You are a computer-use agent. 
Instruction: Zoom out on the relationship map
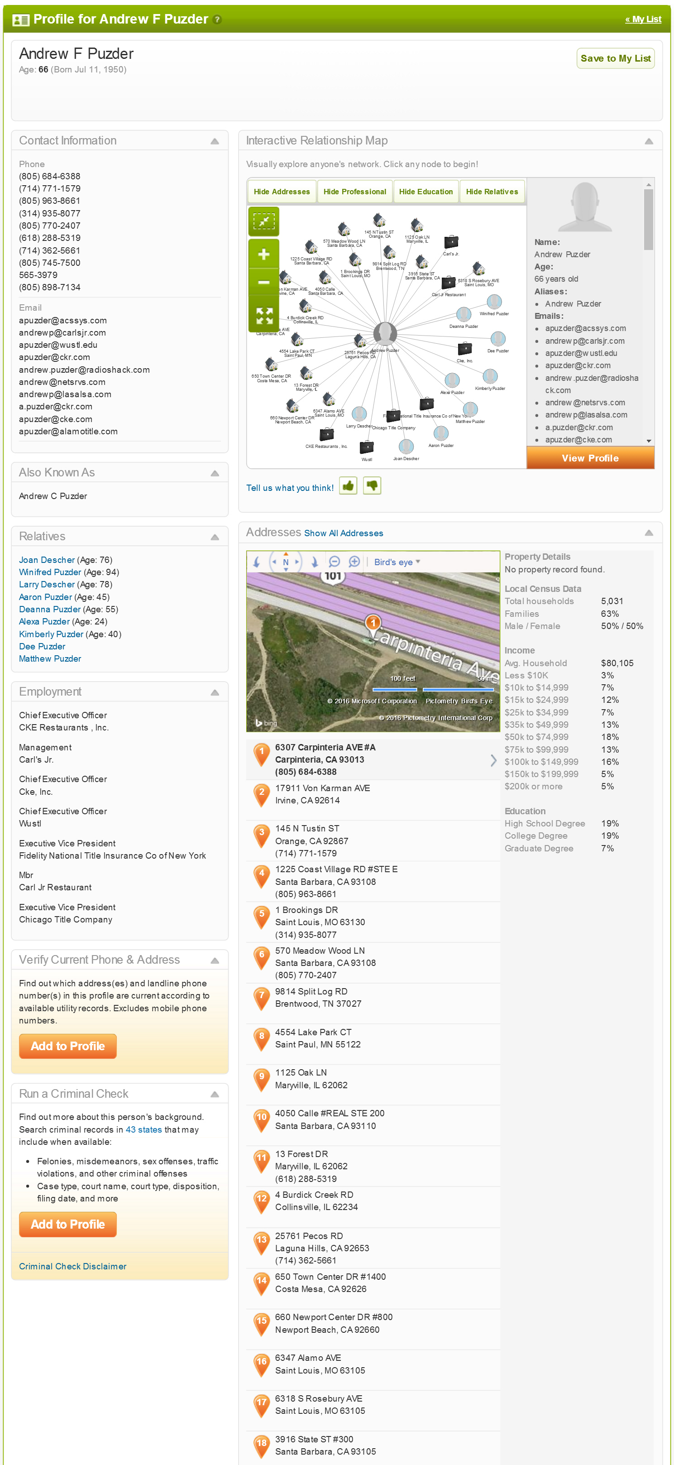tap(264, 282)
